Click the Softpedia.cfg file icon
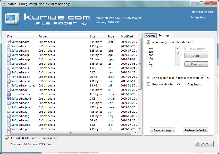The width and height of the screenshot is (219, 154). tap(9, 50)
